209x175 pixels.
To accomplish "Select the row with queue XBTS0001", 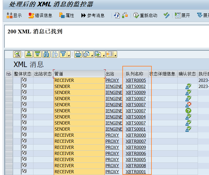I will point(9,129).
